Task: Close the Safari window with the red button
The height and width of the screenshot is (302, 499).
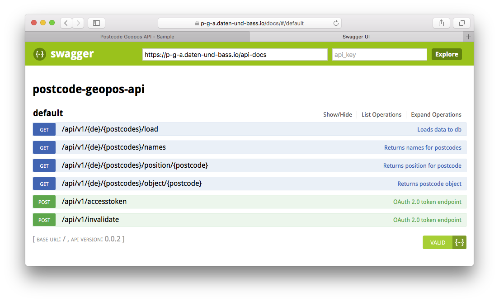Action: (34, 23)
